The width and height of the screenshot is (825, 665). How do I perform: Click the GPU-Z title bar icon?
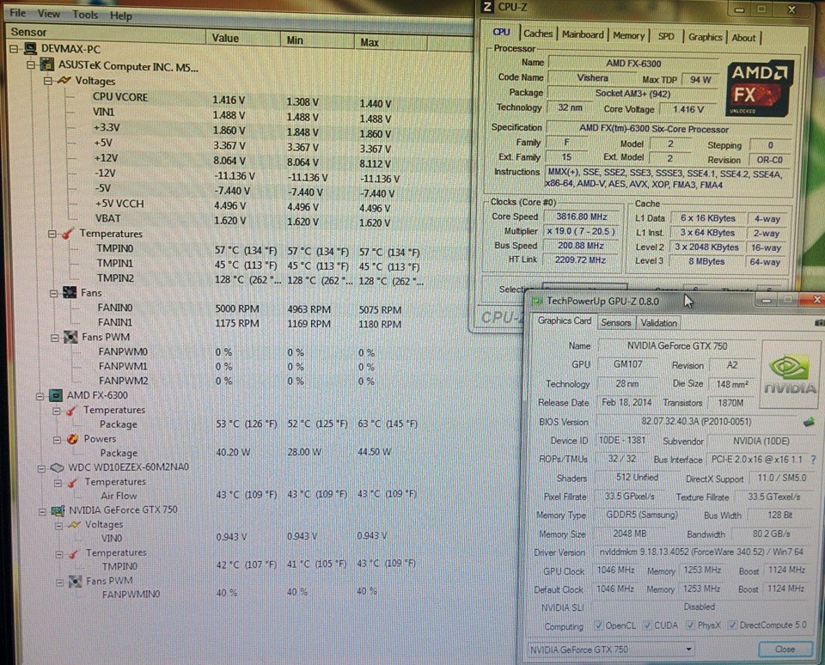(x=536, y=301)
